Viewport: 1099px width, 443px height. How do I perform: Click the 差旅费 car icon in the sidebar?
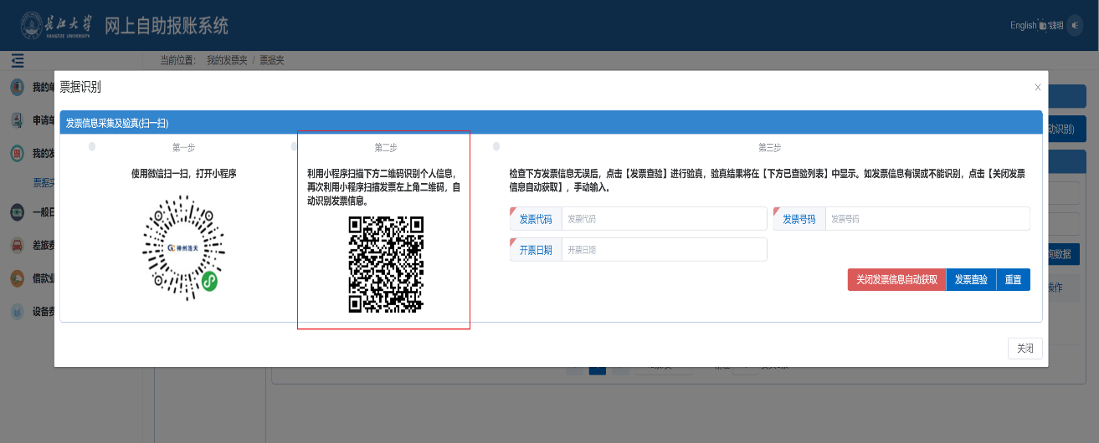17,245
